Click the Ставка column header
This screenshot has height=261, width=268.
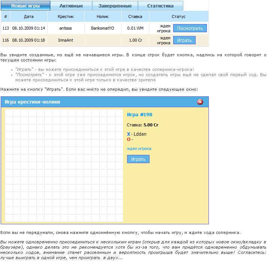point(135,16)
